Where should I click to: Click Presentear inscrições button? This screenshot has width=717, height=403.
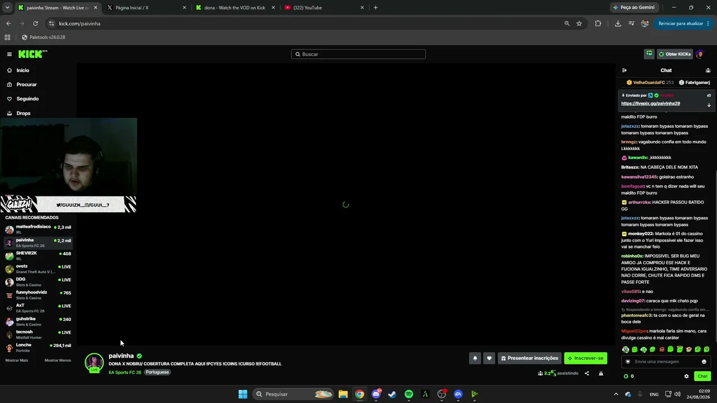coord(529,358)
